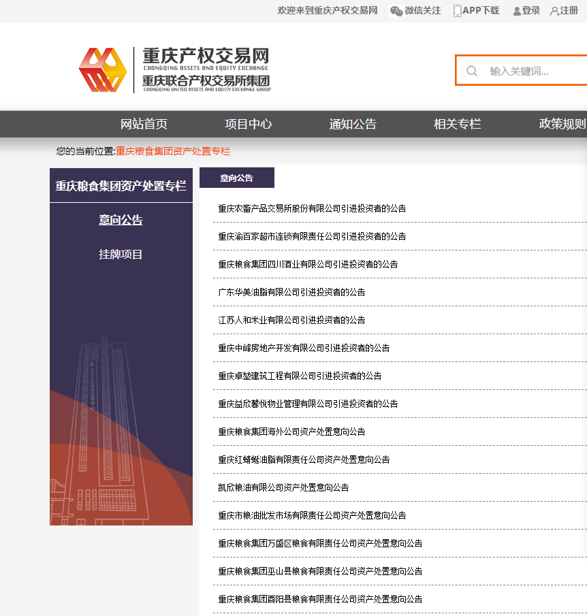The height and width of the screenshot is (616, 587).
Task: Open 通知公告 navigation menu
Action: pyautogui.click(x=353, y=124)
